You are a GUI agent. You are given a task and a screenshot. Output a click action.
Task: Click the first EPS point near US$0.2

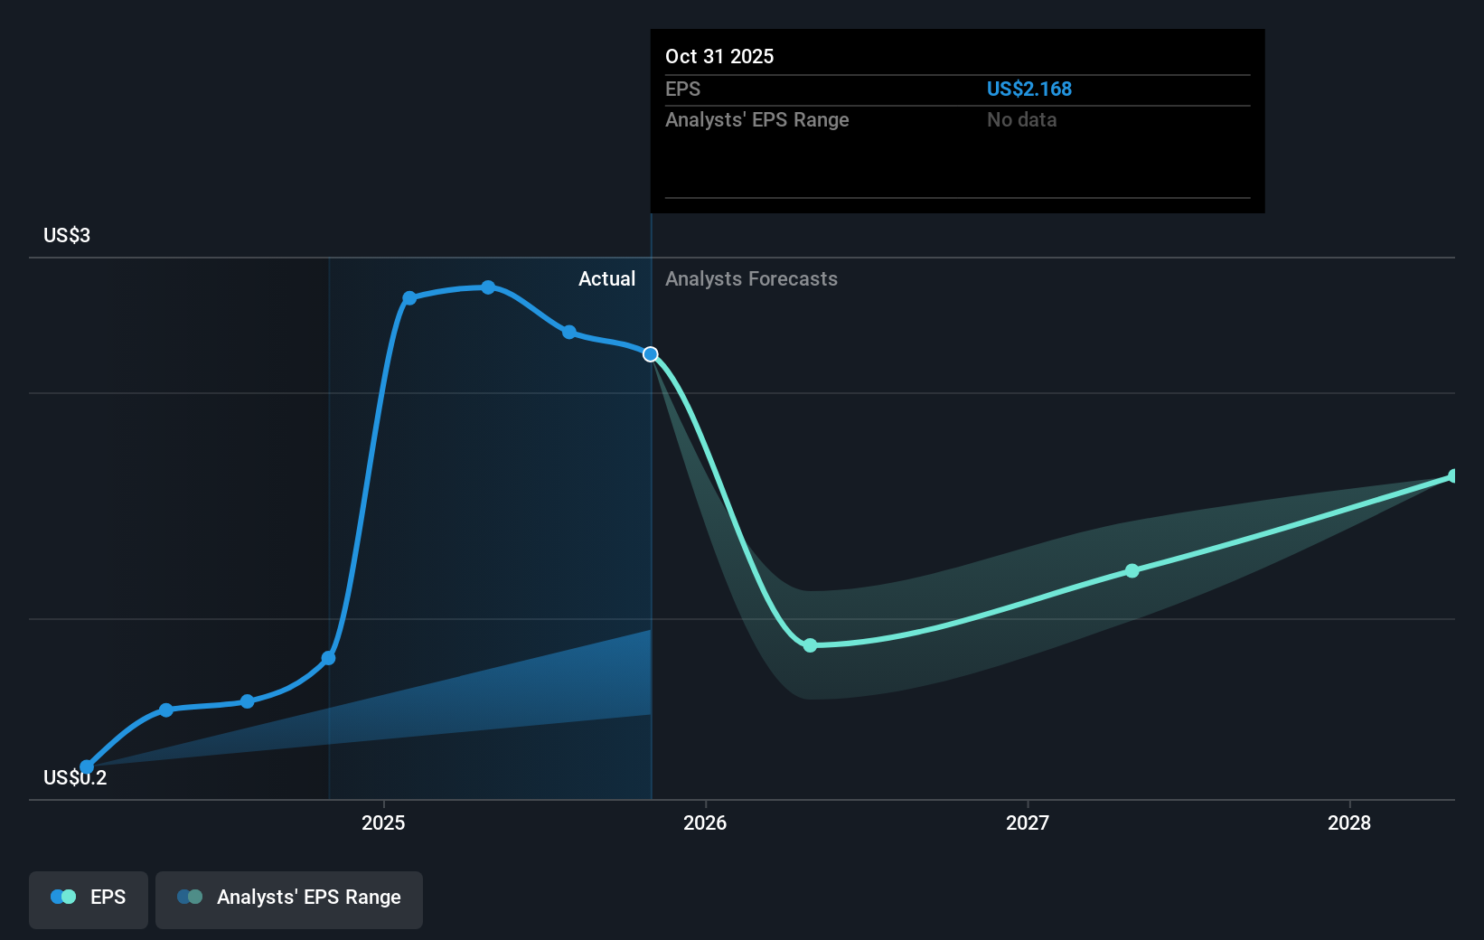coord(87,767)
